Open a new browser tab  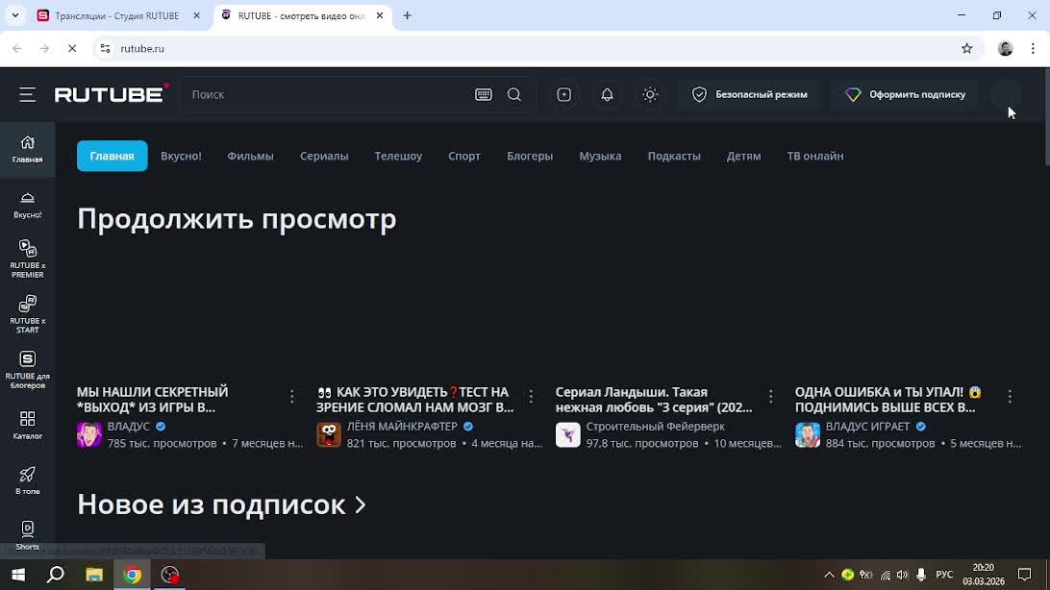pos(407,15)
